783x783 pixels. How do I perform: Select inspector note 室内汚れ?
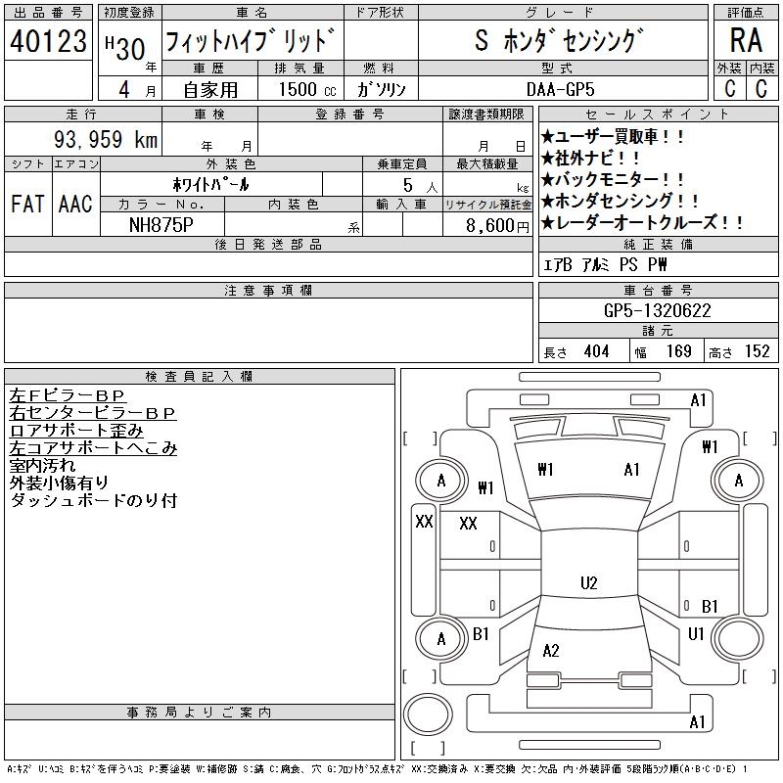pos(42,466)
